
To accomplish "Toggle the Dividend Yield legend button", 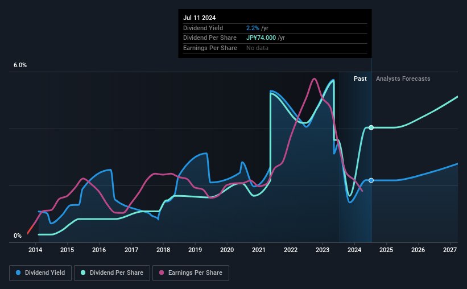I will coord(40,273).
